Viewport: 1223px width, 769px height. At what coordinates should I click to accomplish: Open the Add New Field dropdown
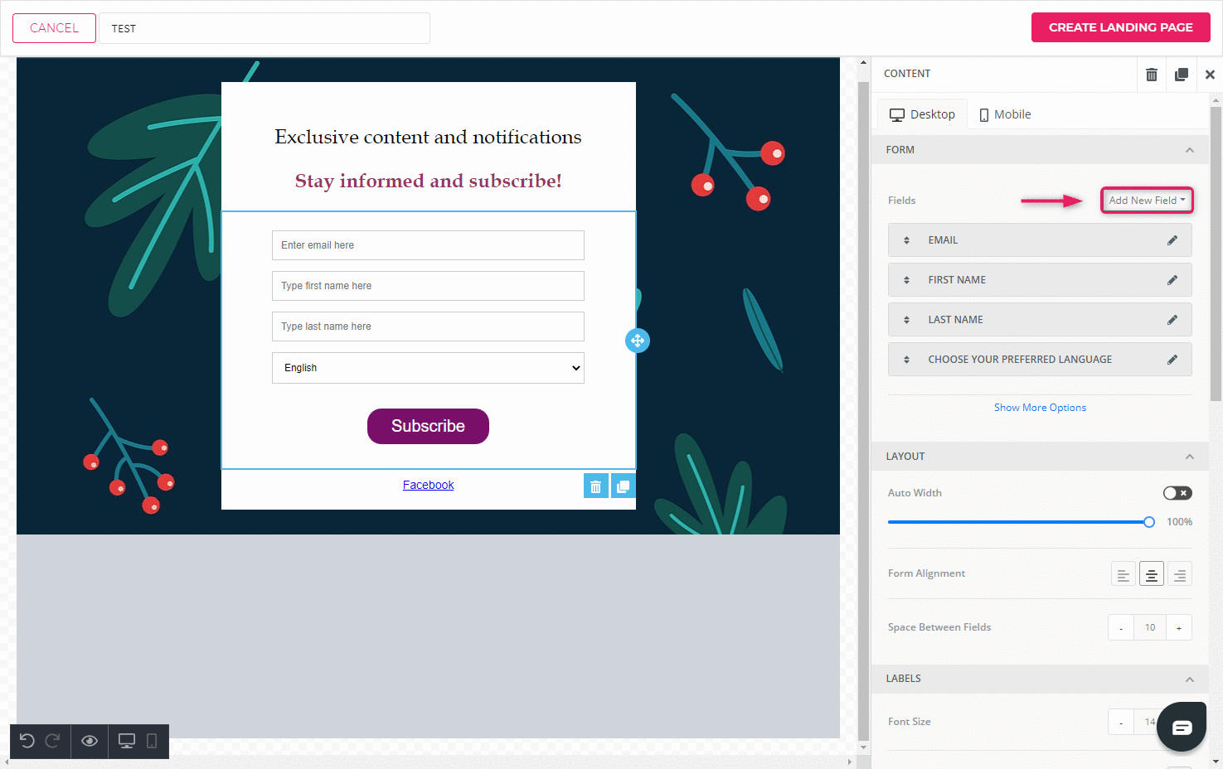click(1147, 201)
